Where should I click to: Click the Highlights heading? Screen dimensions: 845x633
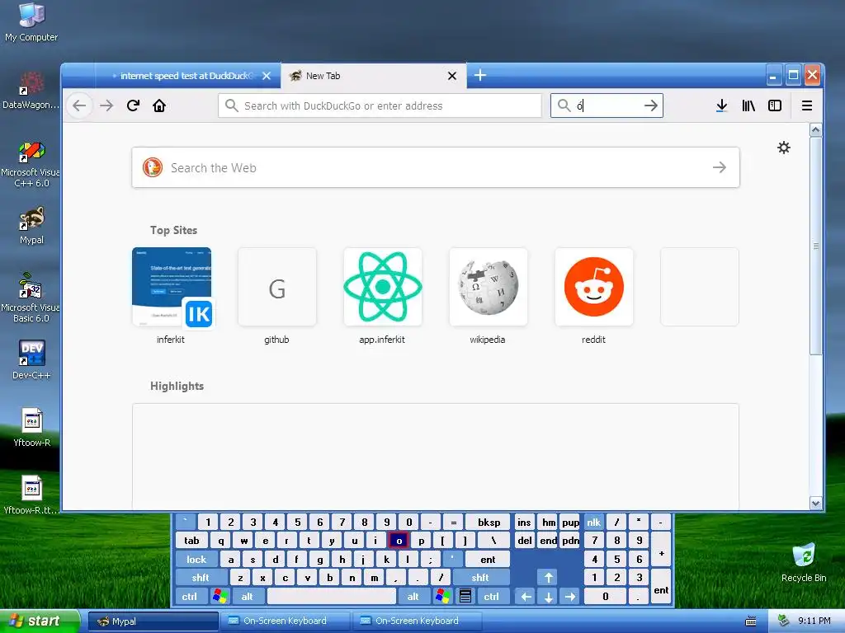(x=177, y=386)
